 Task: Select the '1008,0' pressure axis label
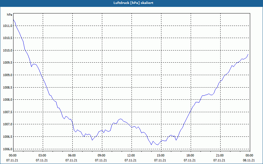point(8,100)
